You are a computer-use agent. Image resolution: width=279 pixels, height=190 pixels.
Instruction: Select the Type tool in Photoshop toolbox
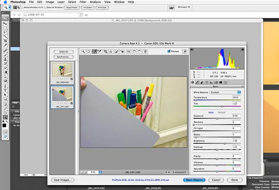point(5,90)
